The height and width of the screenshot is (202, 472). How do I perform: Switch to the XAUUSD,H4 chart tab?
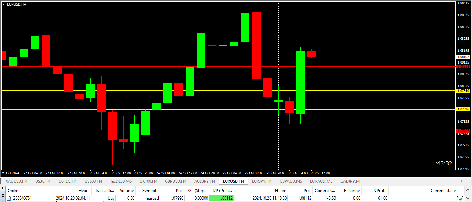click(x=16, y=181)
